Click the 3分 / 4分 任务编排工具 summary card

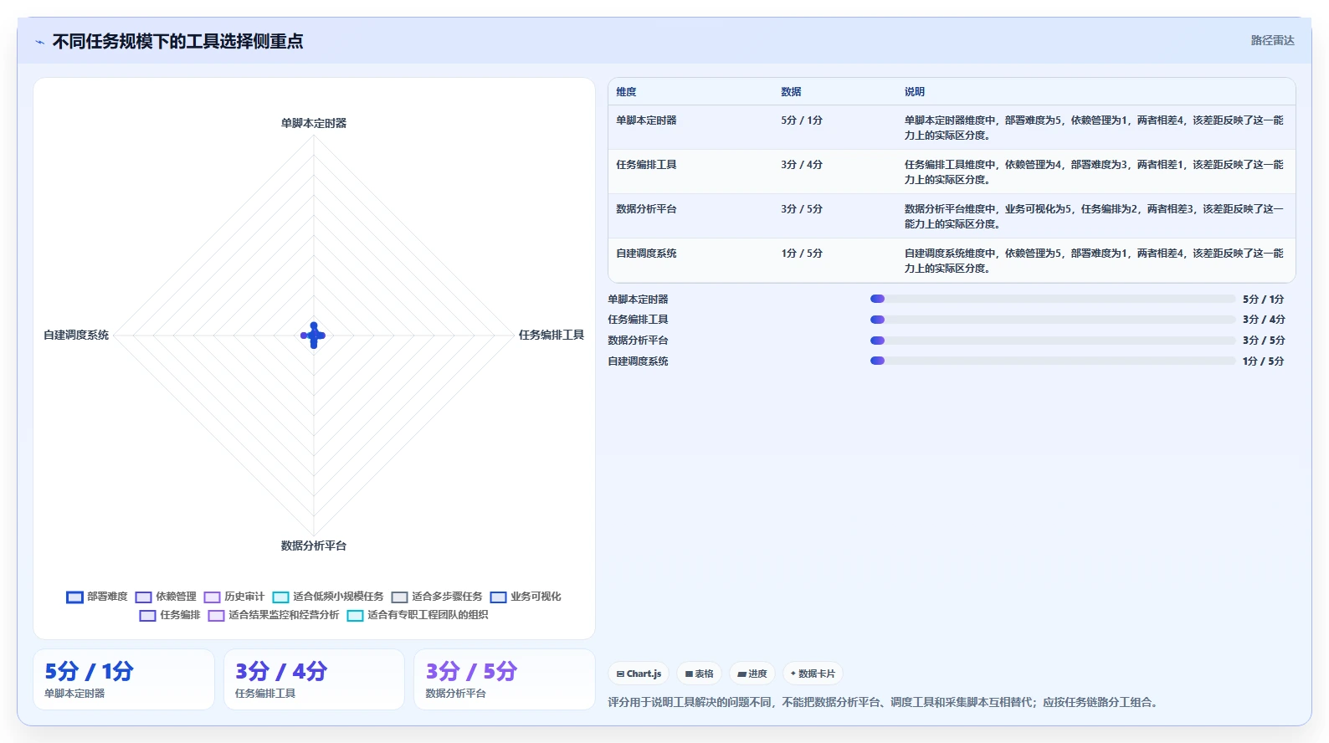pos(314,679)
